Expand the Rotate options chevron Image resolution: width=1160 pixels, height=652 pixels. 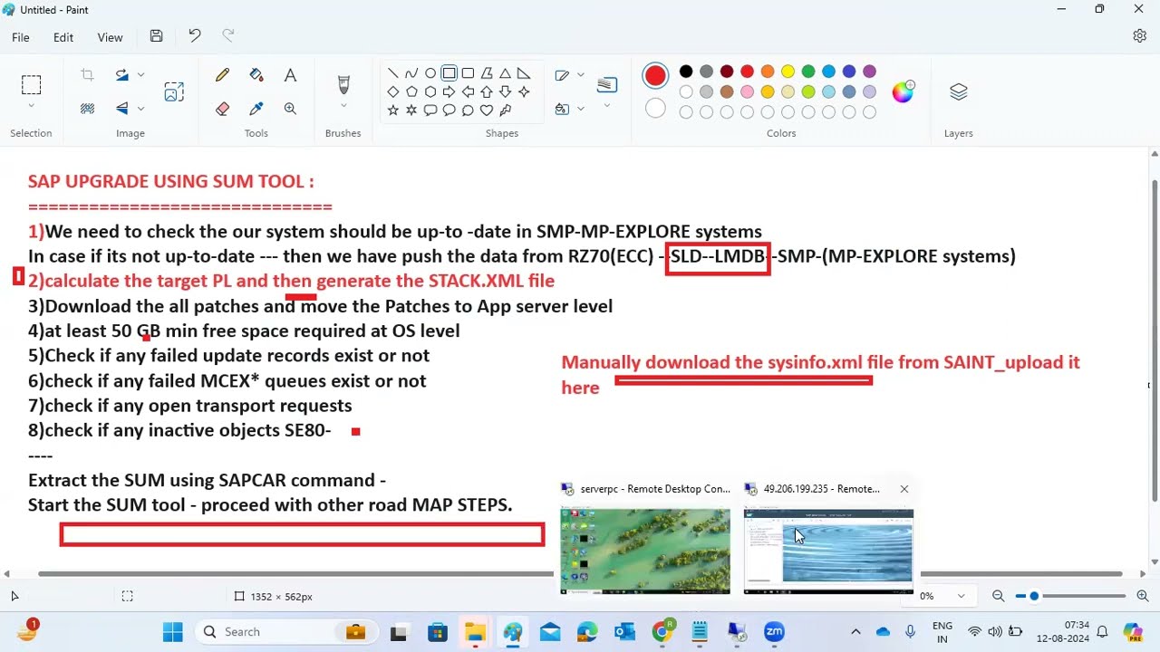point(140,75)
